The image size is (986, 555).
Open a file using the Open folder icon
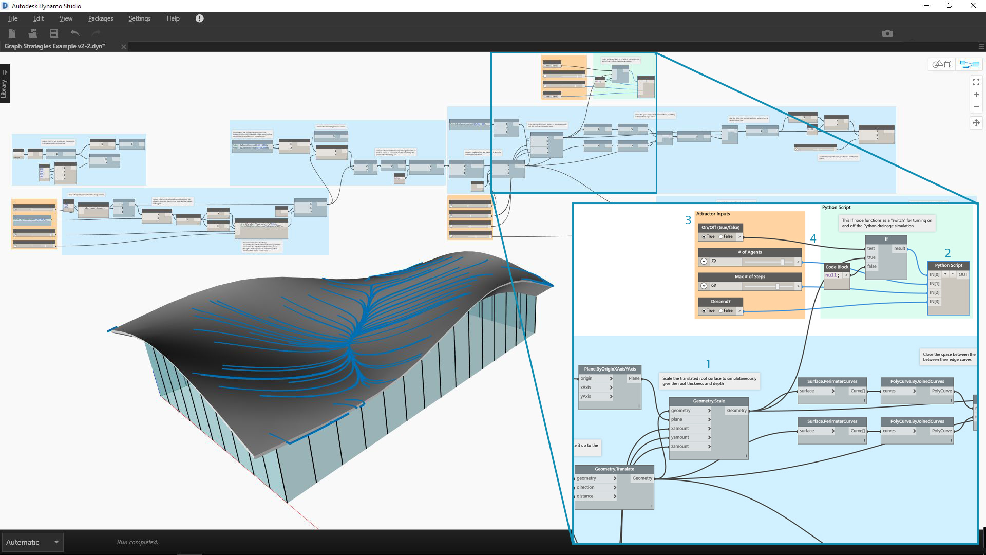coord(32,33)
